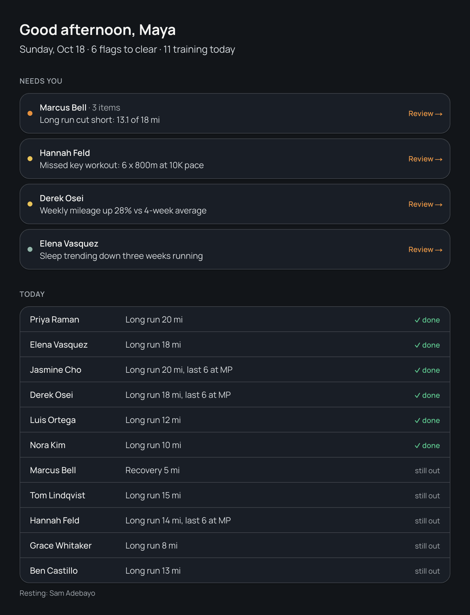Click the gray status dot beside Elena Vasquez card
Screen dimensions: 470x615
tap(30, 249)
